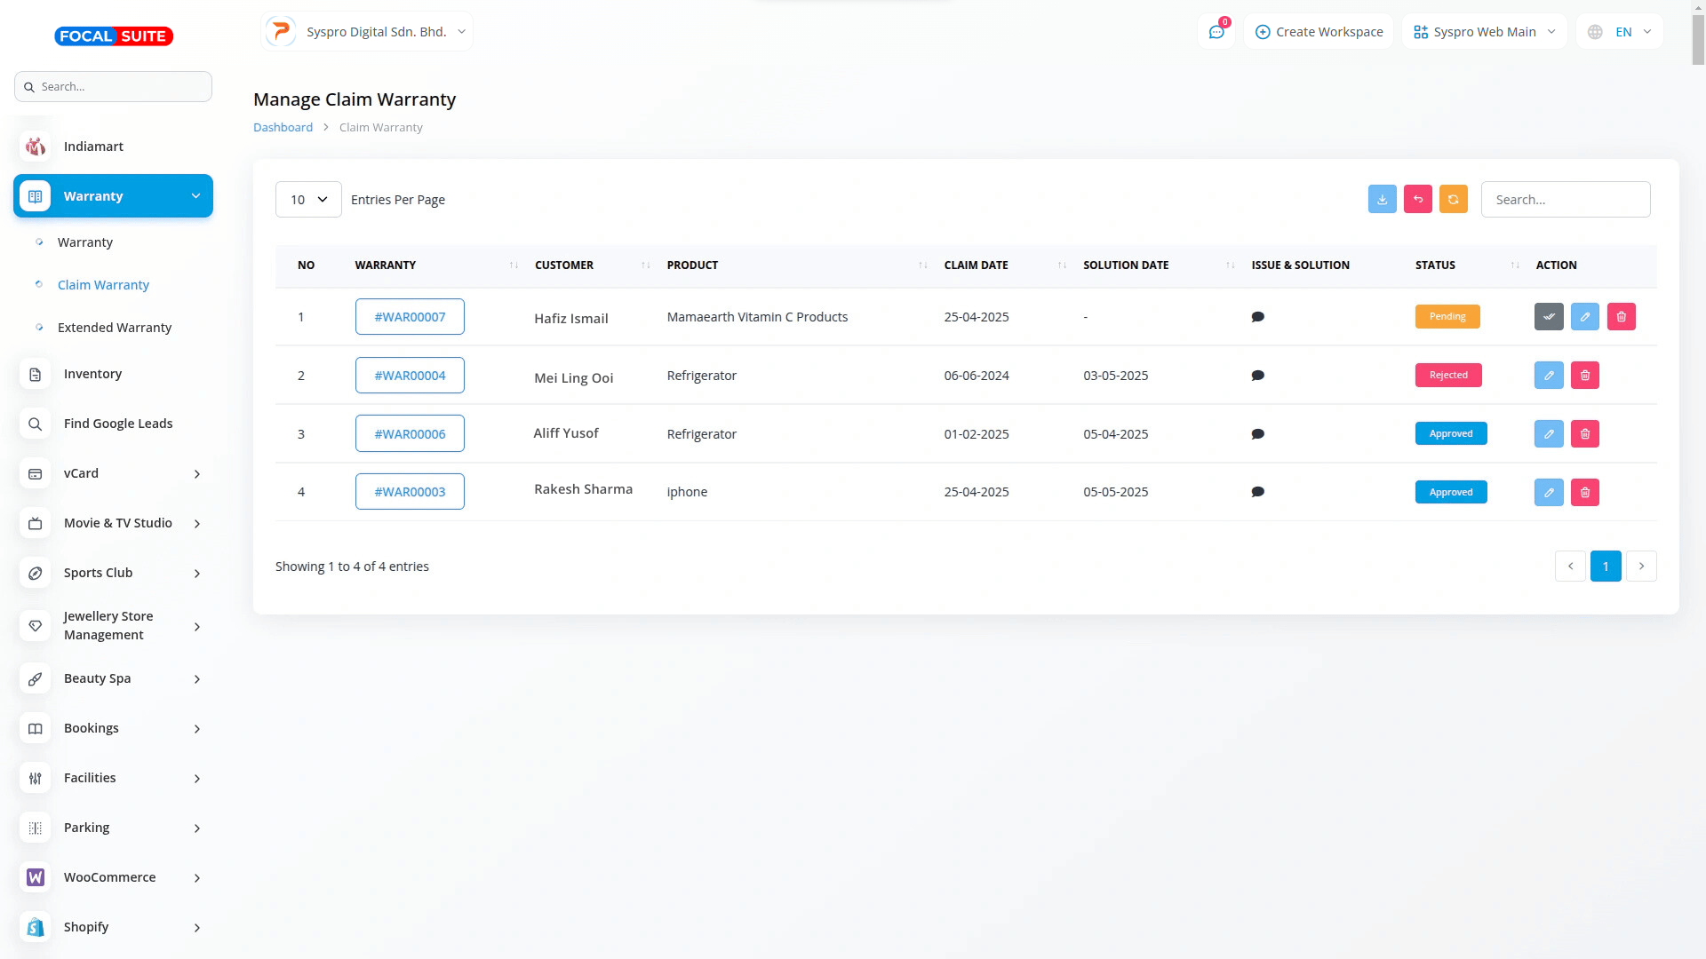Edit the Mei Ling Ooi claim
1706x959 pixels.
1549,376
